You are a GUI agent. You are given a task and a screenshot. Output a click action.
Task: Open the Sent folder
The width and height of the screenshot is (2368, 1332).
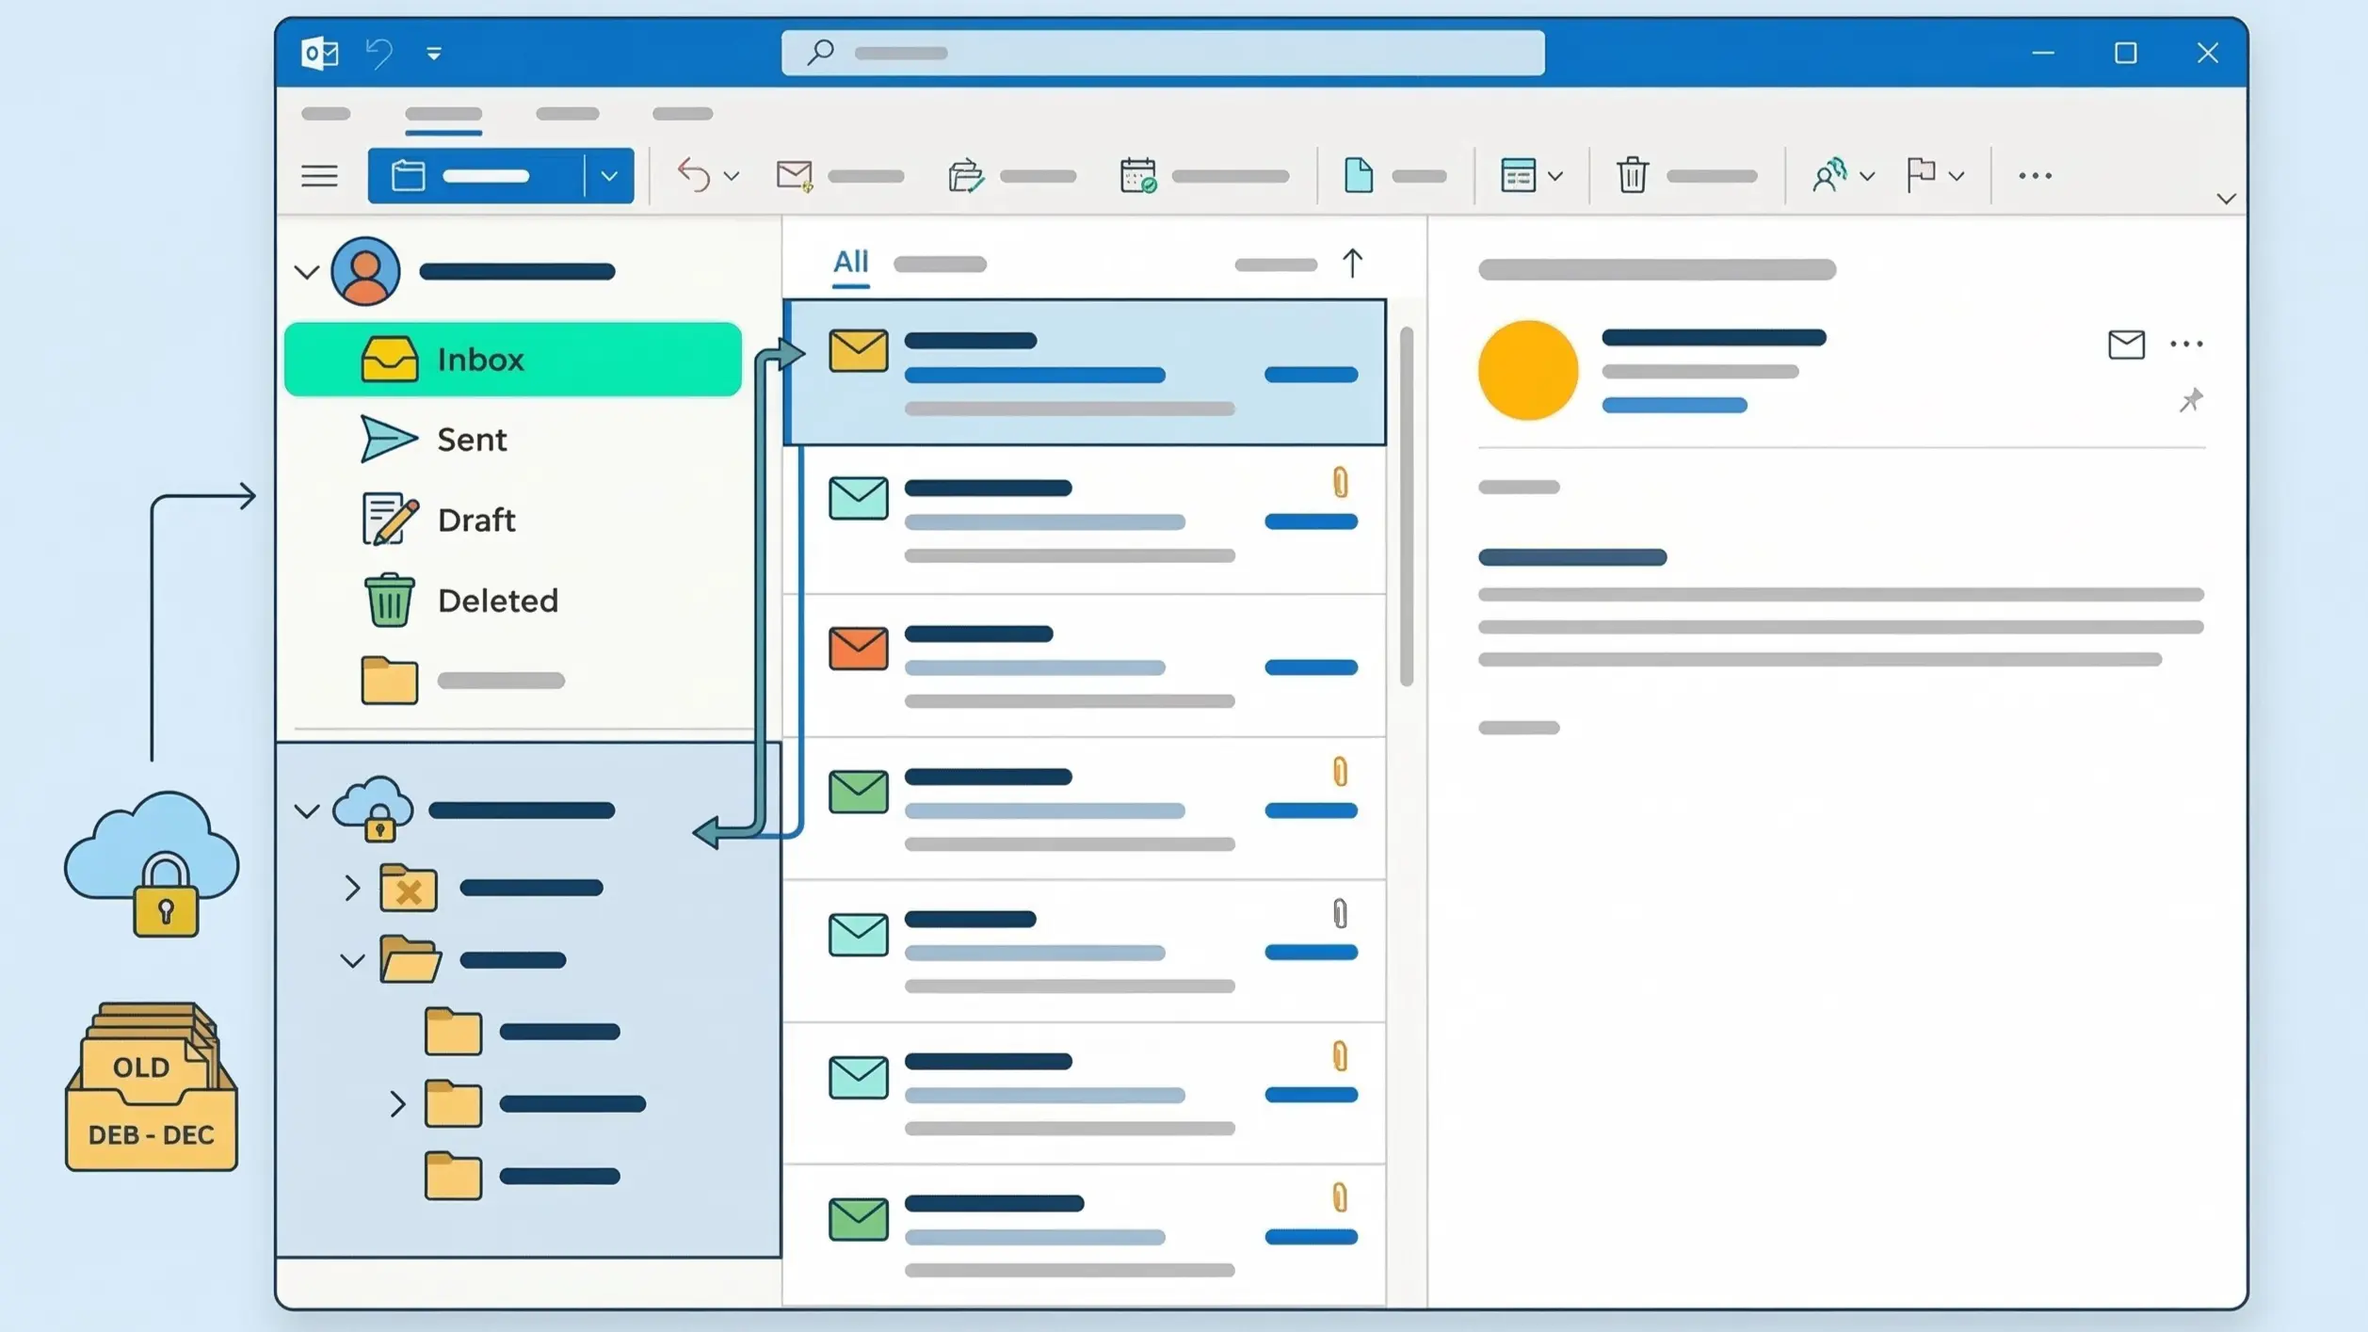click(471, 440)
